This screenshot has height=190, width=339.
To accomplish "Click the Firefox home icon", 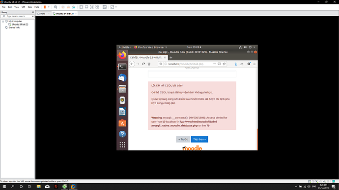I will click(x=149, y=64).
